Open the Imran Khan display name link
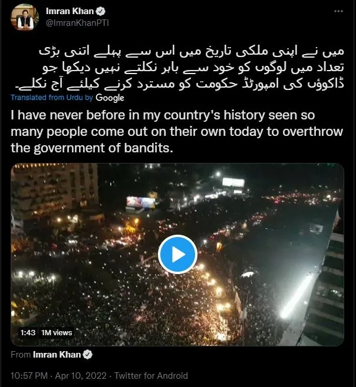 point(70,11)
